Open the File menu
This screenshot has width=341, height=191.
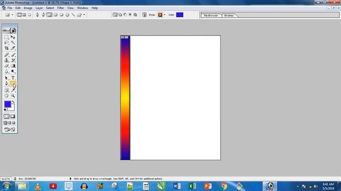(x=10, y=8)
